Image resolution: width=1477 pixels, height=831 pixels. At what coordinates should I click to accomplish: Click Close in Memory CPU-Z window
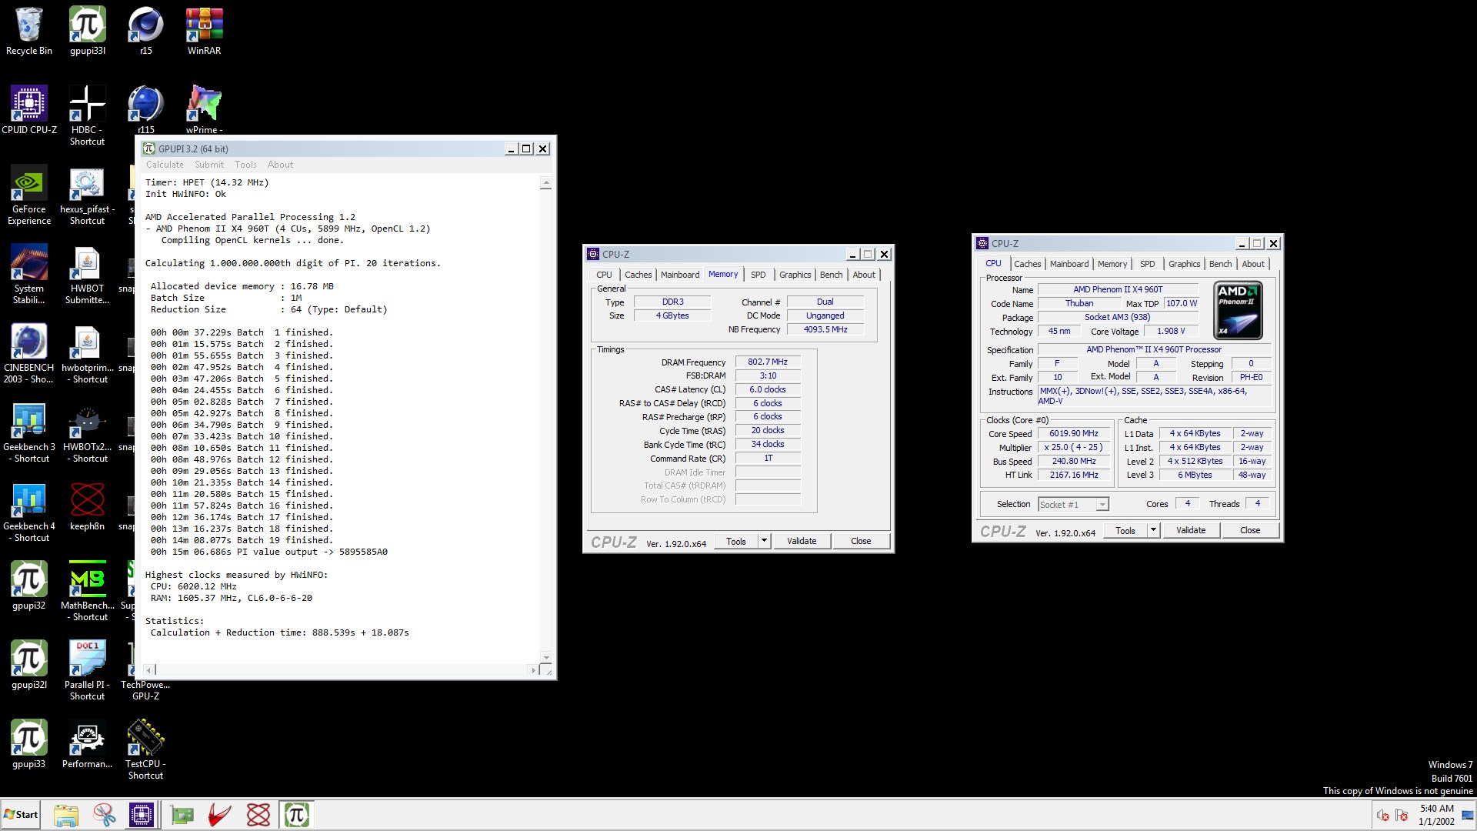coord(861,541)
